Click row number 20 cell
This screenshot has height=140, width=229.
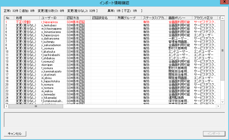click(7, 85)
